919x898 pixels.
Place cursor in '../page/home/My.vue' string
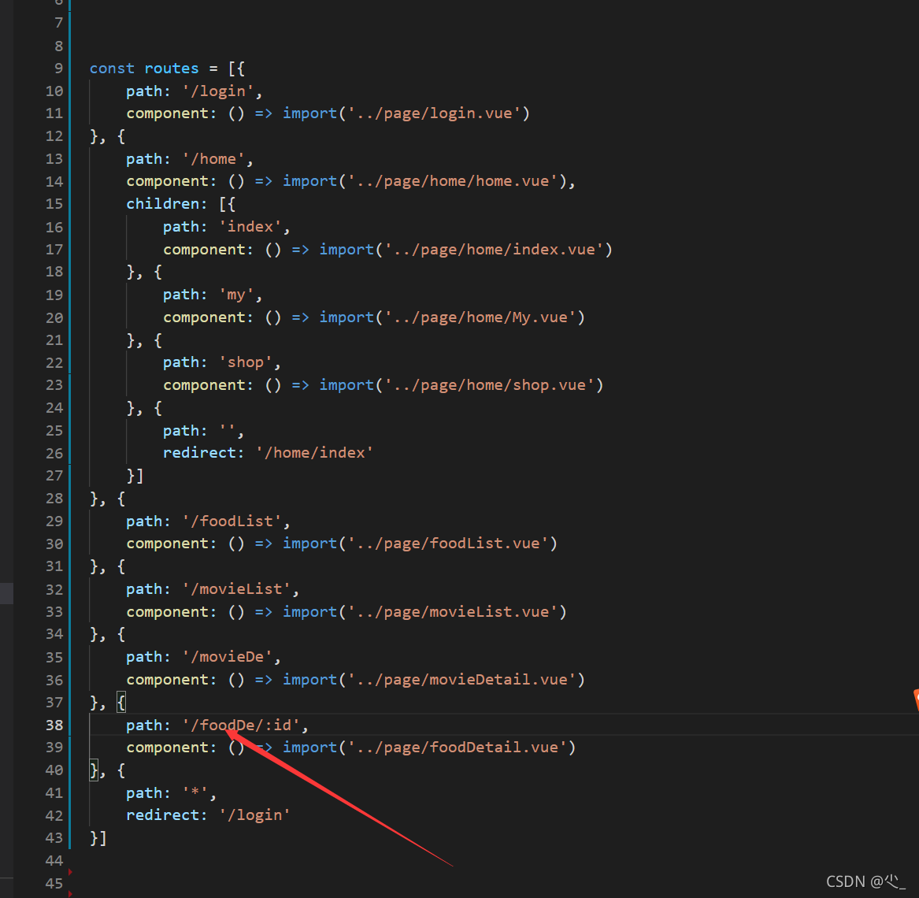[x=480, y=317]
